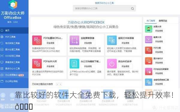The height and width of the screenshot is (112, 180).
Task: Open 更多办公小工具 in the sidebar
Action: pyautogui.click(x=14, y=69)
